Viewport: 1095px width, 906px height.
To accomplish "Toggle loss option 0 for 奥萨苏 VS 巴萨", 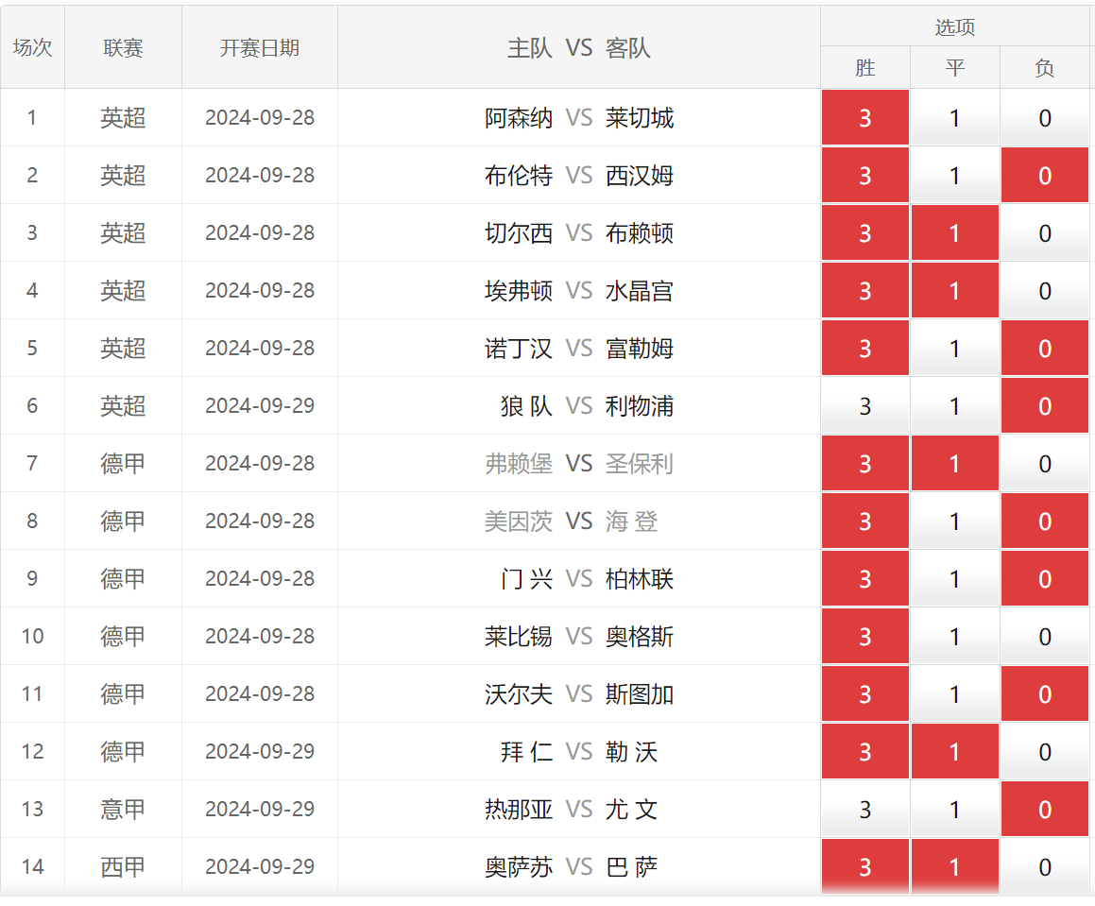I will [x=1045, y=866].
